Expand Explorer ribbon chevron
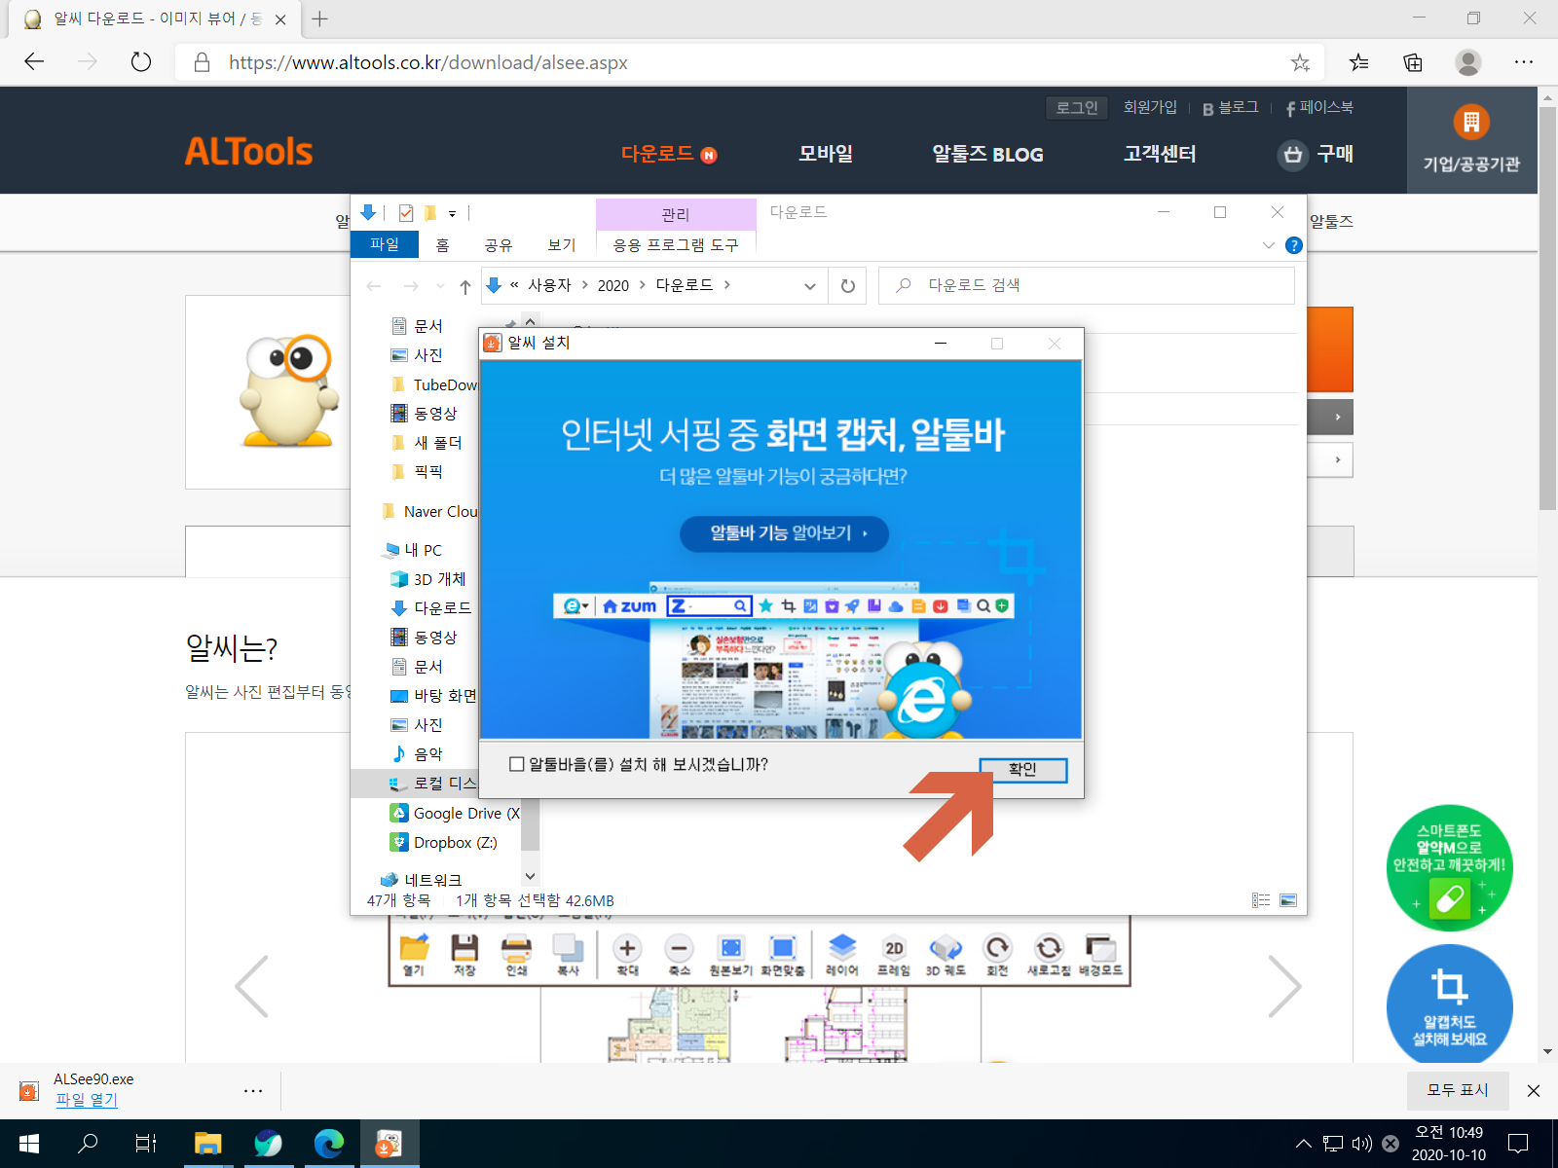The height and width of the screenshot is (1168, 1558). pyautogui.click(x=1268, y=245)
